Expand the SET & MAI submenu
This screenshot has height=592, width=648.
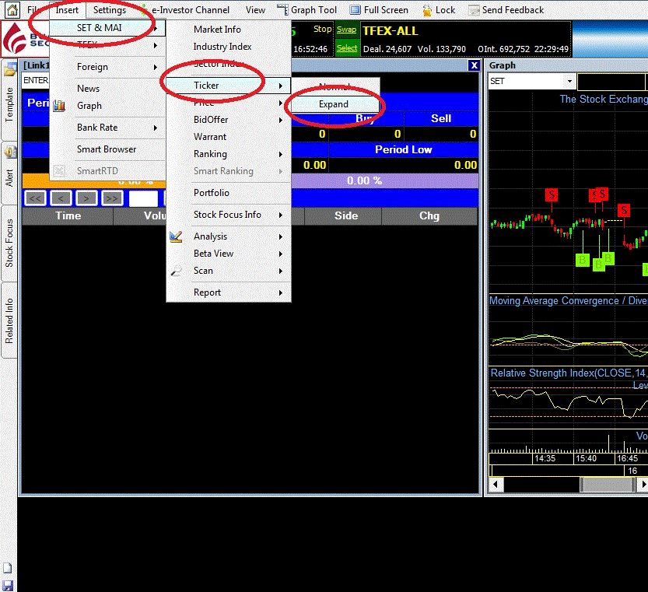(x=107, y=28)
